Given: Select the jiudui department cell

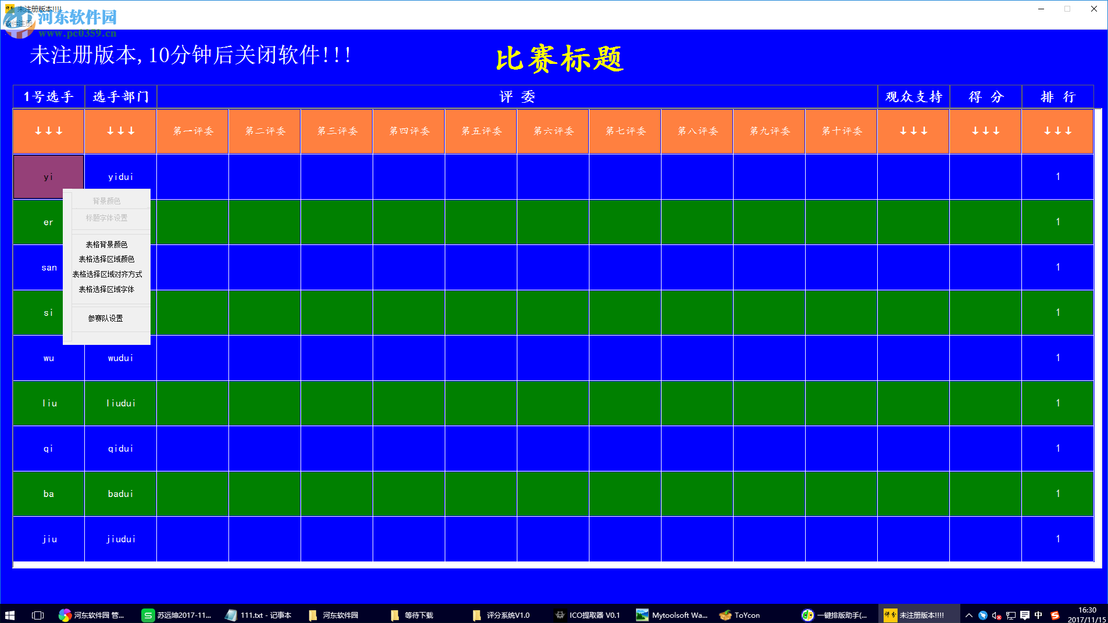Looking at the screenshot, I should 121,539.
